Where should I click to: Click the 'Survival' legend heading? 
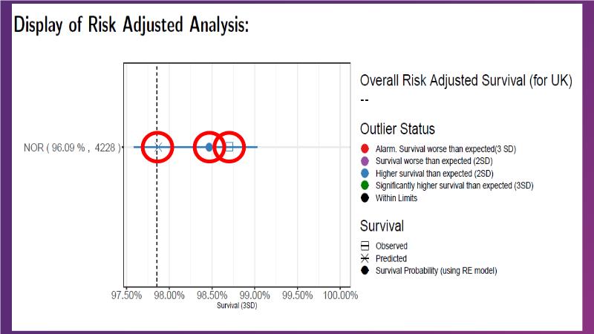tap(382, 226)
